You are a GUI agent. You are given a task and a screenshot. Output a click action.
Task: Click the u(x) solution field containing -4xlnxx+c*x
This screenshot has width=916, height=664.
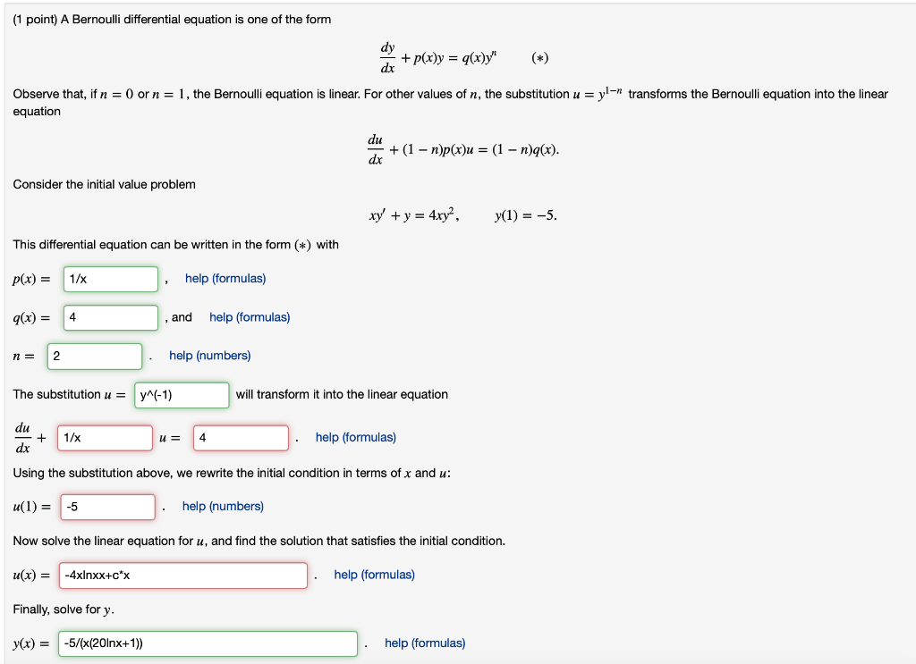182,575
